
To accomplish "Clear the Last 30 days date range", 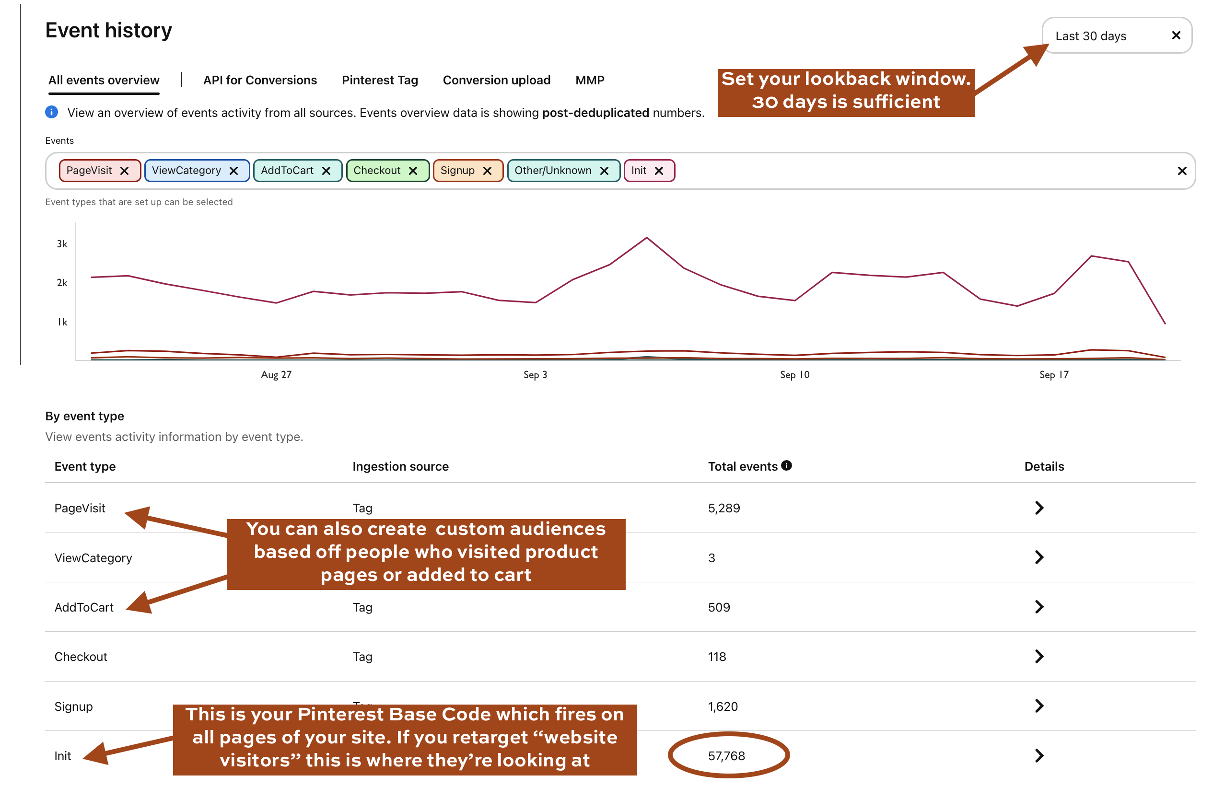I will [x=1176, y=35].
